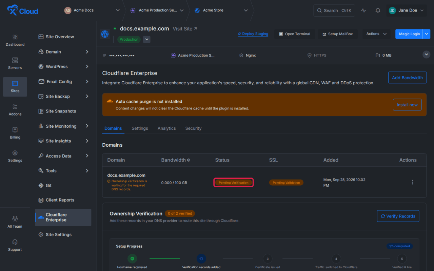Click the Setup MailBox button
Screen dimensions: 434x271
click(x=338, y=34)
